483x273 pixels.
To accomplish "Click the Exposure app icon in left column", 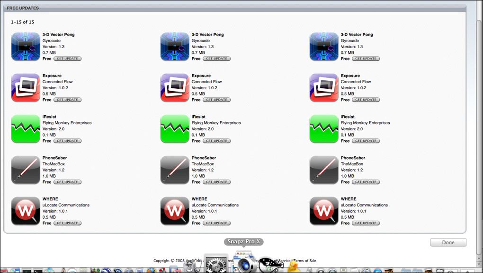I will point(26,88).
